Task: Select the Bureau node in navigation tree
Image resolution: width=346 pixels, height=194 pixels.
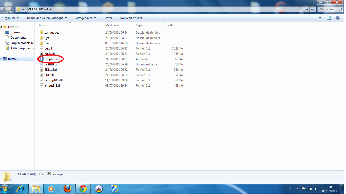Action: (x=13, y=59)
